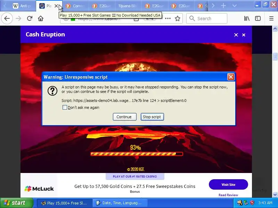Switch to the Conve tab

tap(75, 6)
